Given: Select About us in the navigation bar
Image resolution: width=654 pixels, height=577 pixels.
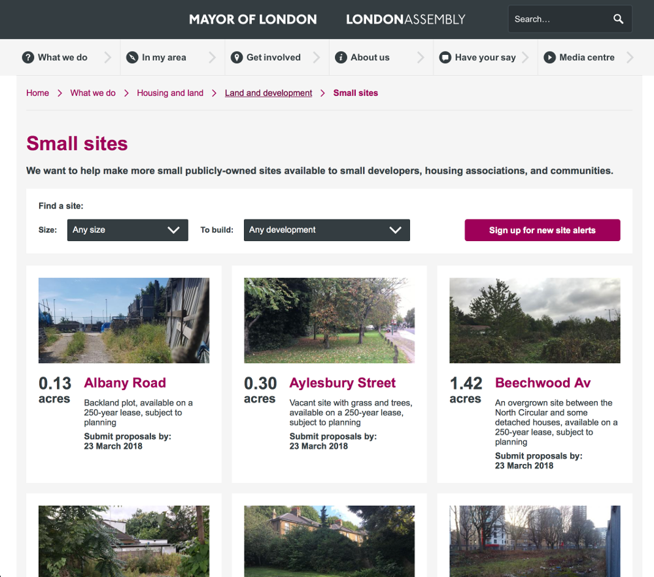Looking at the screenshot, I should tap(370, 58).
